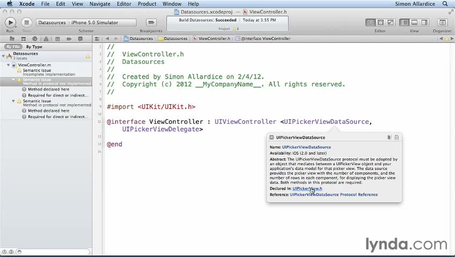Open the UIPickerView.h declared-in link
455x257 pixels.
[307, 188]
